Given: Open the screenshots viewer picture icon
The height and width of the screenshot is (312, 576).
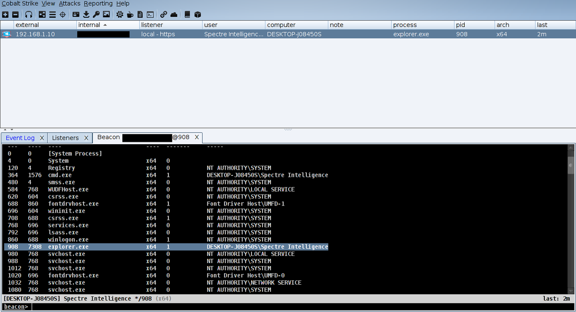Looking at the screenshot, I should click(106, 14).
